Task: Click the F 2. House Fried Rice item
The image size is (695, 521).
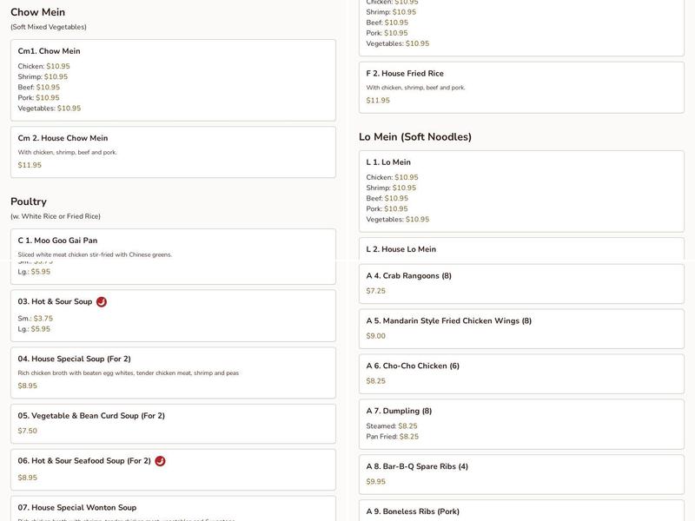Action: (521, 87)
